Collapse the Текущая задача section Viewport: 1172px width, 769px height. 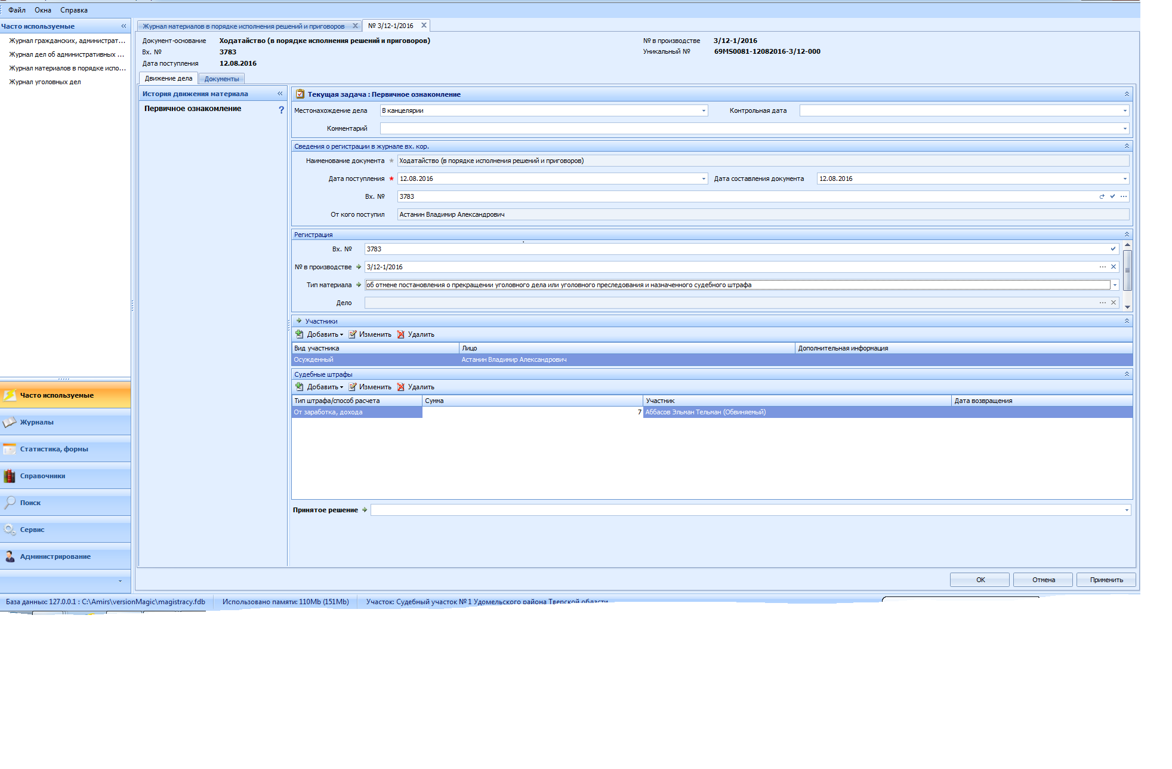coord(1127,94)
